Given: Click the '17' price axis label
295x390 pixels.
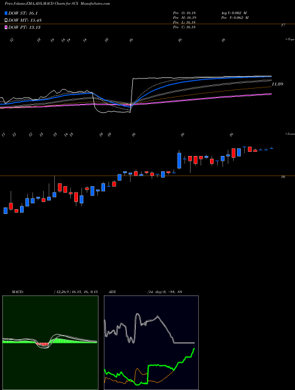Looking at the screenshot, I should 283,25.
